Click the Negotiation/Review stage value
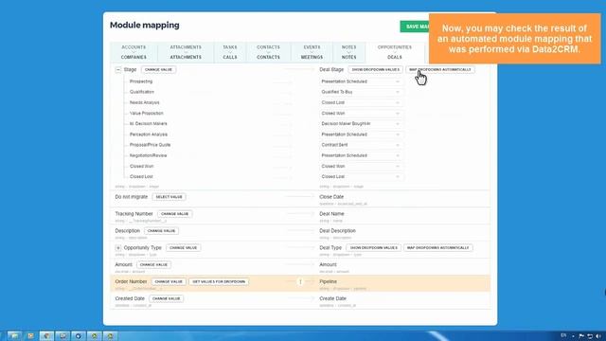 click(148, 155)
